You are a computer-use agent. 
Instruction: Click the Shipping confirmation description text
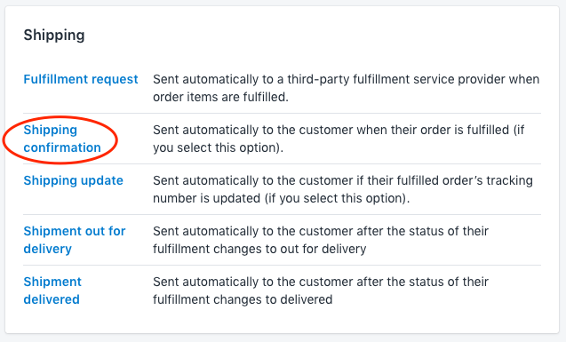coord(339,139)
